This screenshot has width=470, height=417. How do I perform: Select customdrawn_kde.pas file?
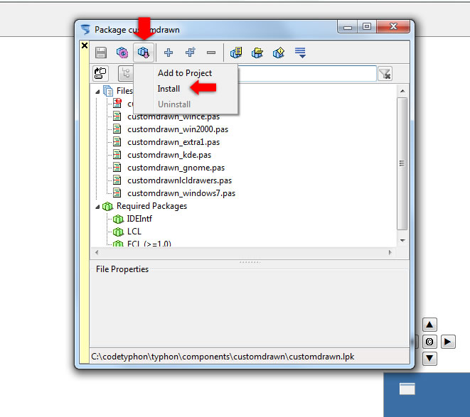click(169, 155)
